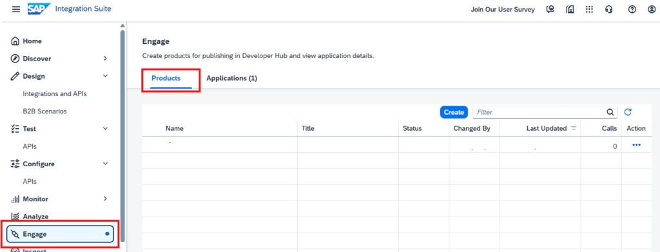Open the notifications news icon
660x252 pixels.
tap(570, 9)
